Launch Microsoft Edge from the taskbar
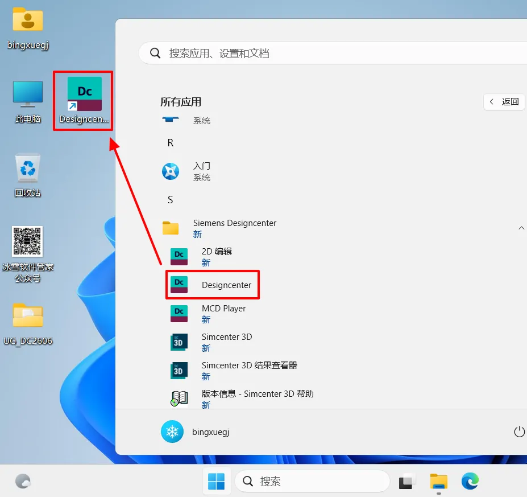 tap(470, 481)
